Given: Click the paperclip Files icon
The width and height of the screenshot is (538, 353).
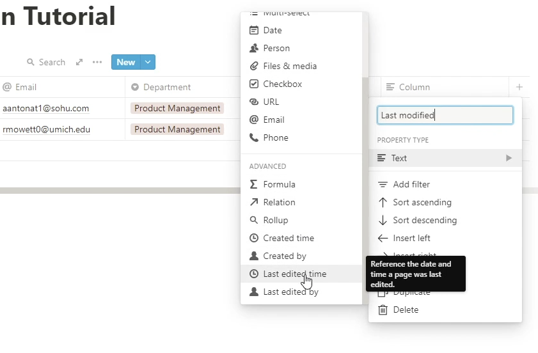Looking at the screenshot, I should [x=254, y=66].
